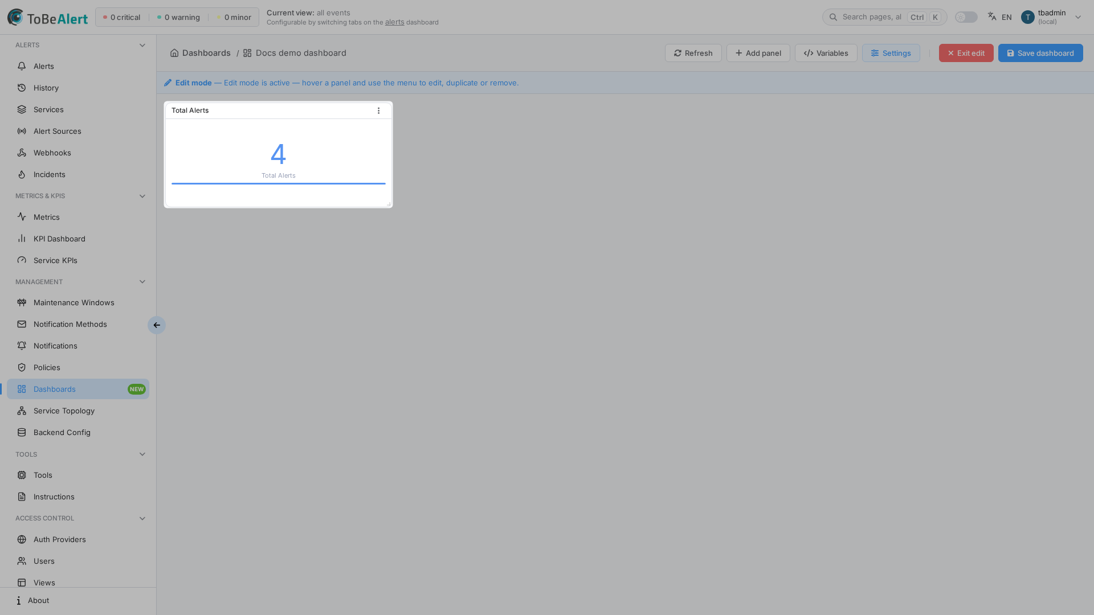This screenshot has height=615, width=1094.
Task: Click the Services layers icon
Action: point(22,109)
